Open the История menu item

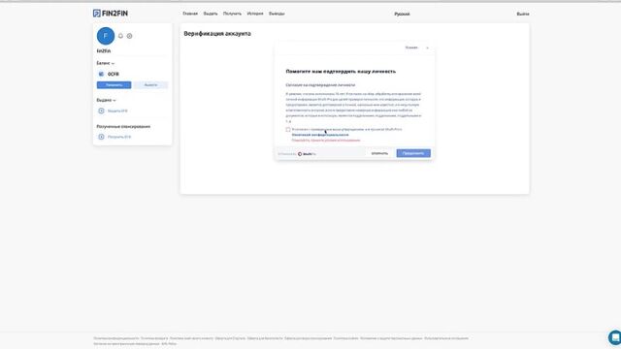point(255,14)
